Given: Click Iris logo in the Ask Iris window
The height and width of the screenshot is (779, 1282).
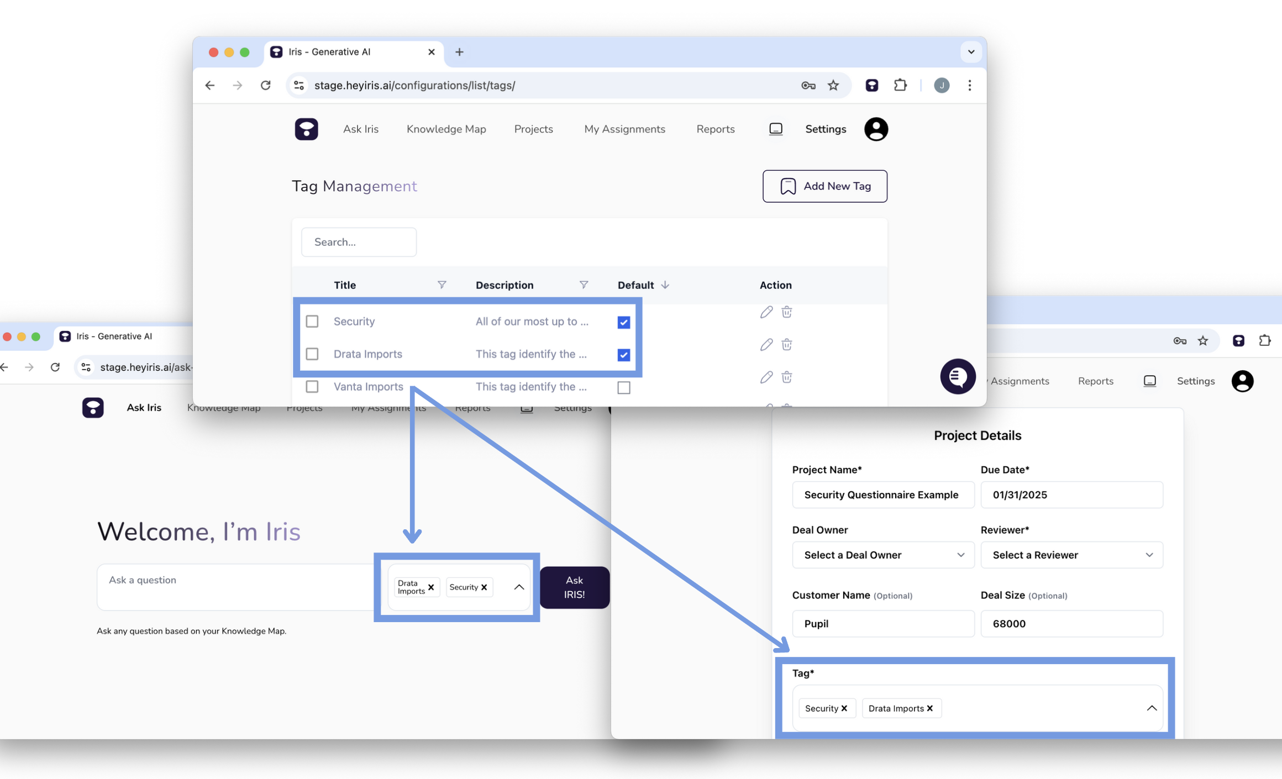Looking at the screenshot, I should click(93, 407).
